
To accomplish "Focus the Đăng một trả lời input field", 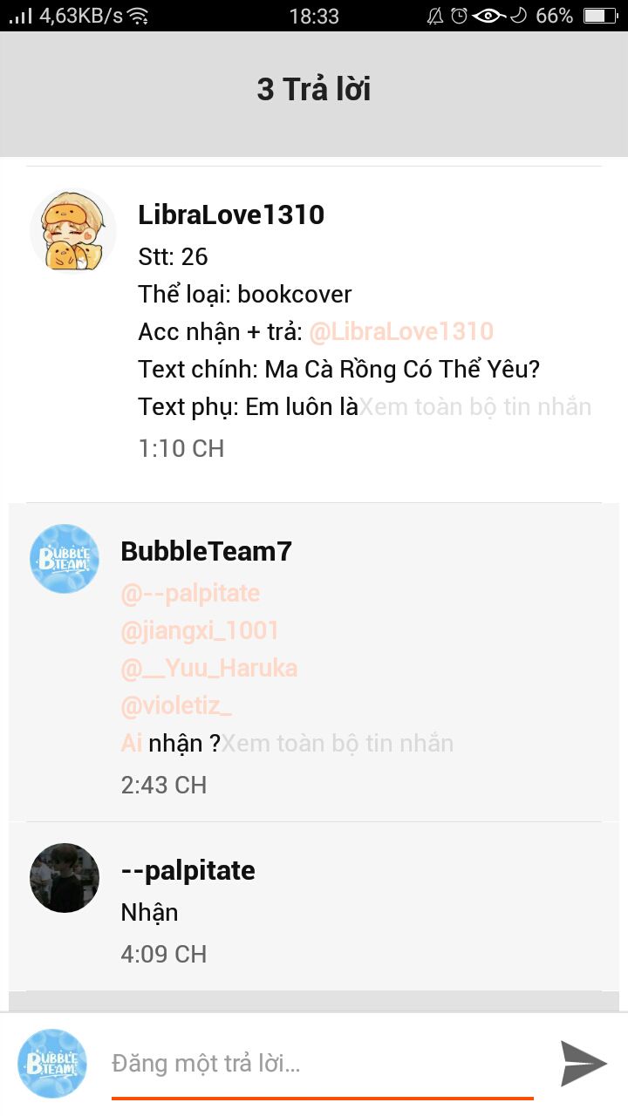I will (x=323, y=1064).
